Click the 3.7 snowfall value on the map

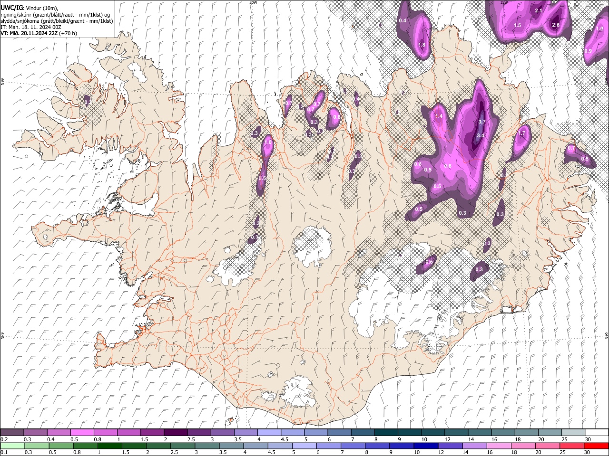[481, 122]
